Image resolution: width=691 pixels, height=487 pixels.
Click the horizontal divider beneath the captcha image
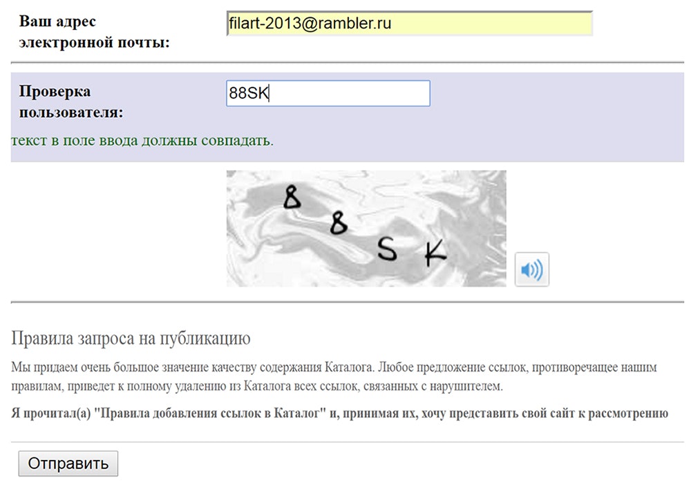point(347,302)
